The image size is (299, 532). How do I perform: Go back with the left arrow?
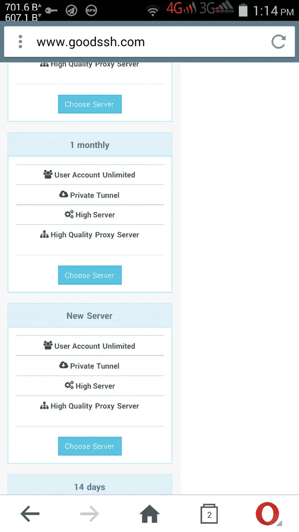tap(30, 514)
